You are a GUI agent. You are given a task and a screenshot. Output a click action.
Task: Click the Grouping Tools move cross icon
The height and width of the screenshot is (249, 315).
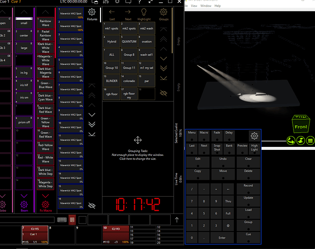(x=138, y=140)
